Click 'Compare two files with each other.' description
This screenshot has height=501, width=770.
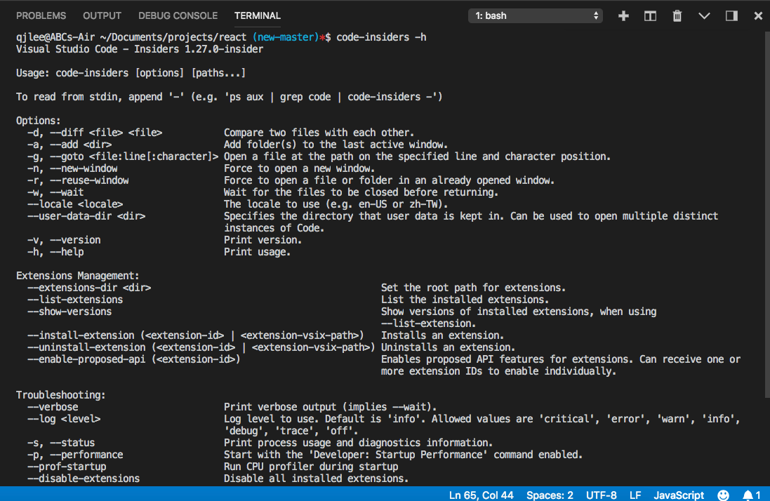(x=319, y=133)
